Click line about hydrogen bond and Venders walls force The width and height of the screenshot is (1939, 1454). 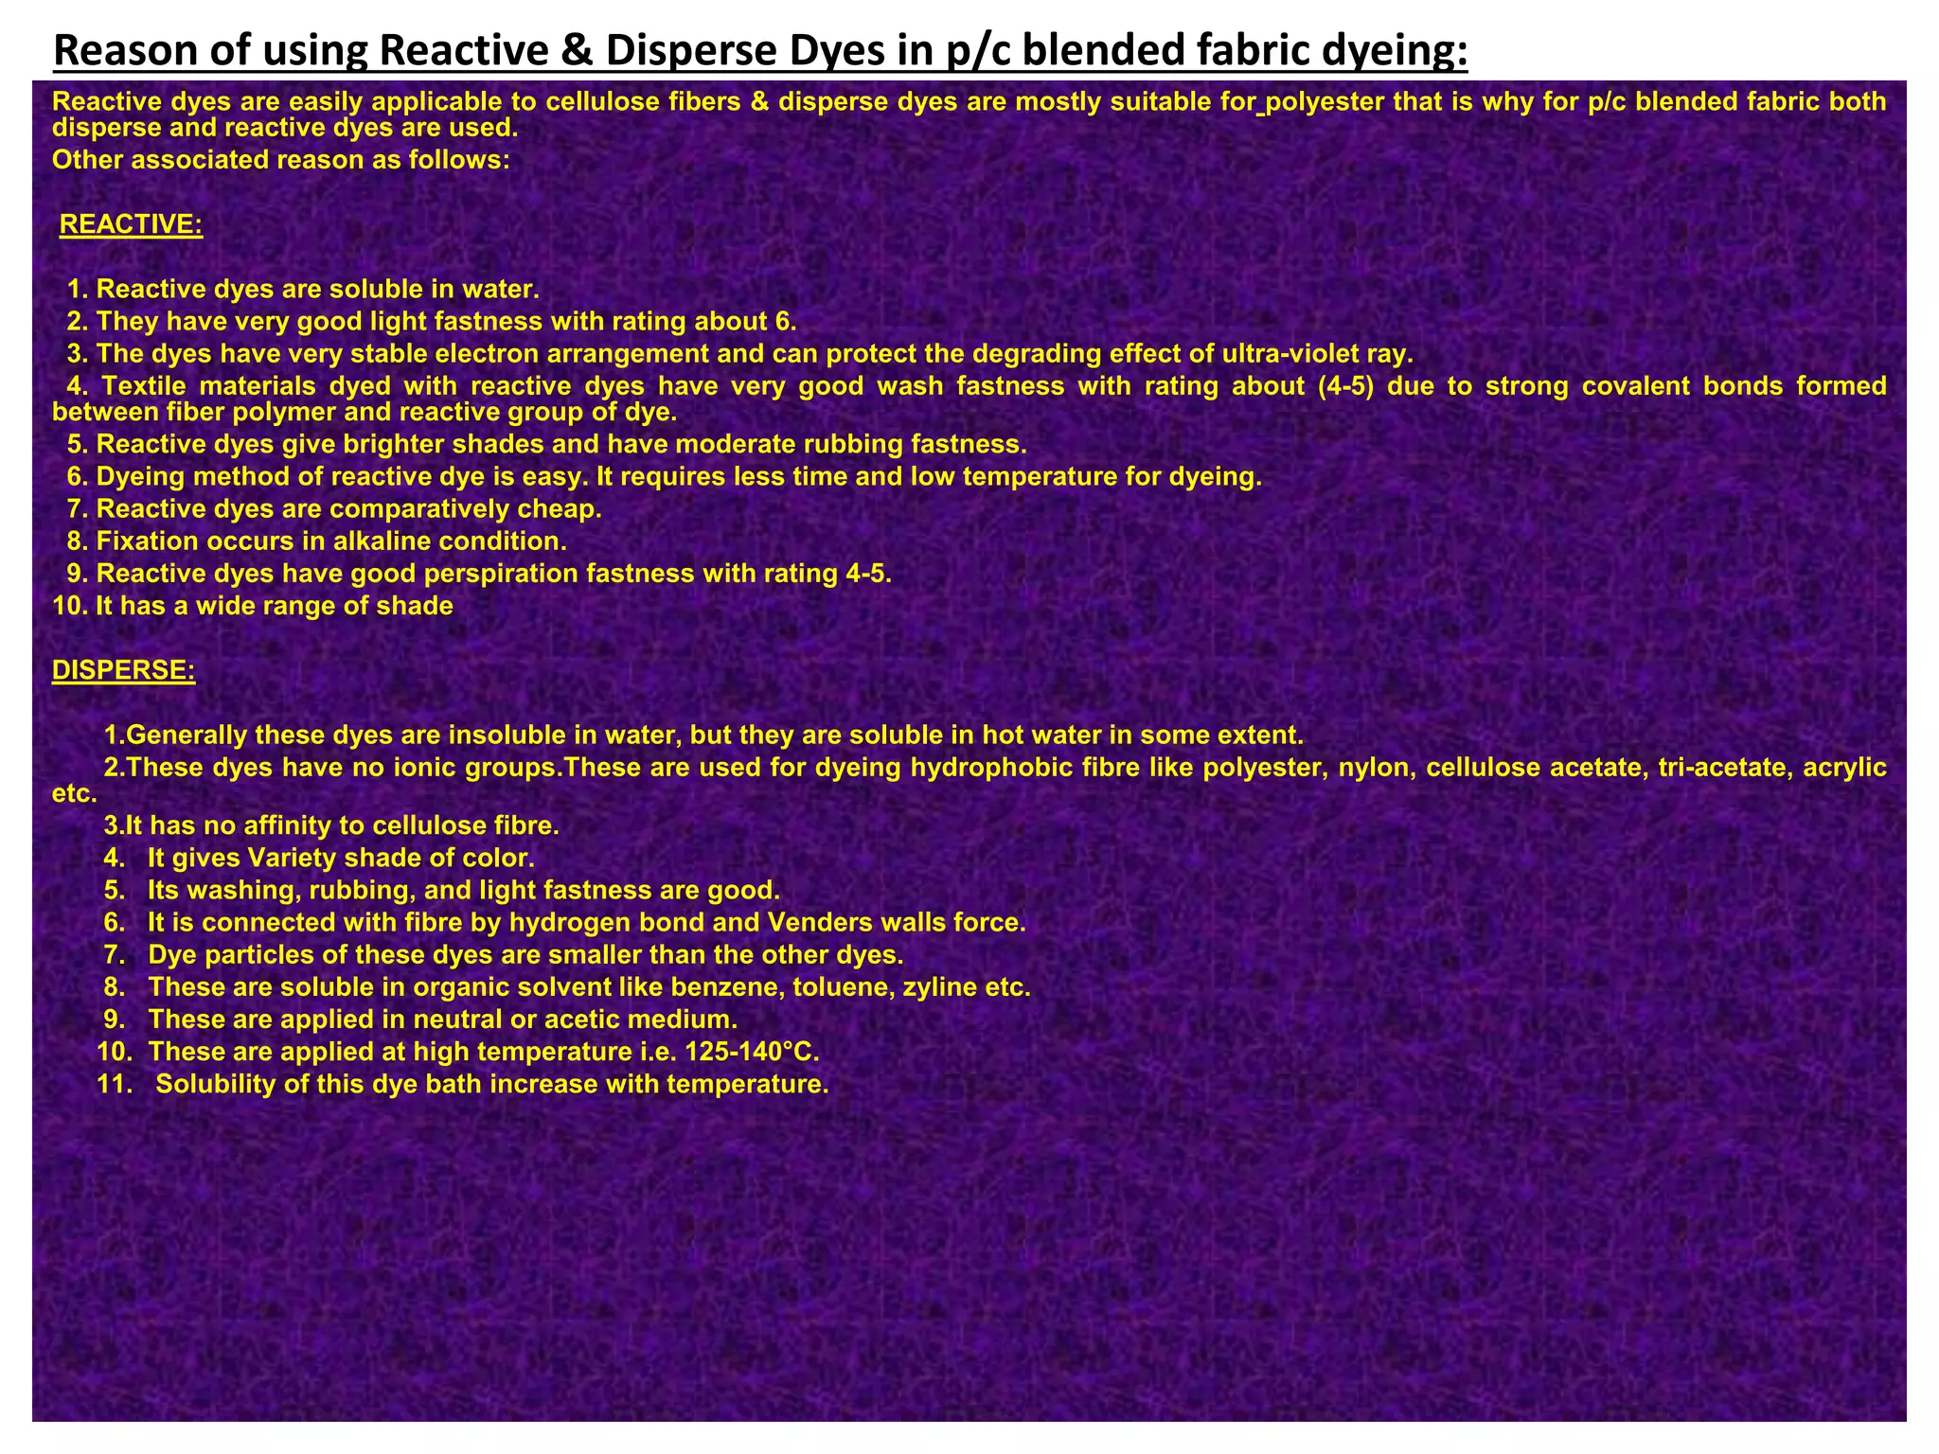click(565, 922)
